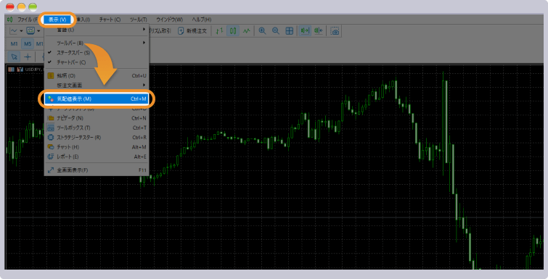Screen dimensions: 548x279
Task: Switch chart to bar chart icon
Action: (x=219, y=31)
